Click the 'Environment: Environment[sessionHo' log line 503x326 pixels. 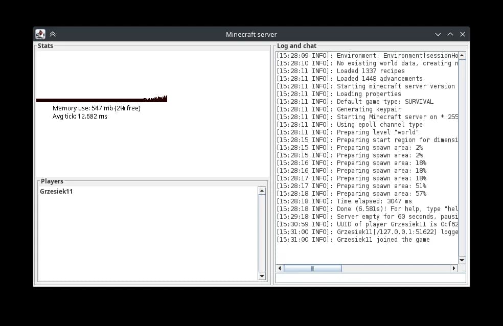[x=368, y=56]
